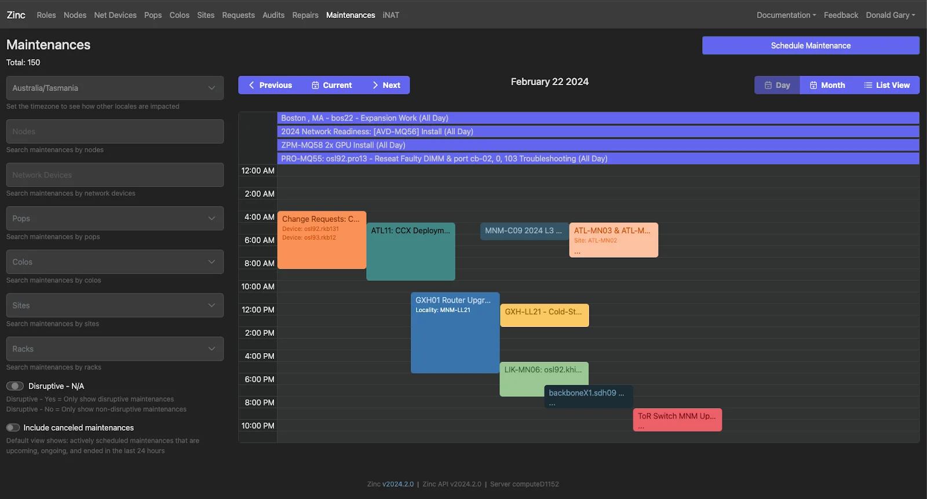Open the Australia/Tasmania timezone dropdown
Image resolution: width=927 pixels, height=499 pixels.
[x=115, y=88]
